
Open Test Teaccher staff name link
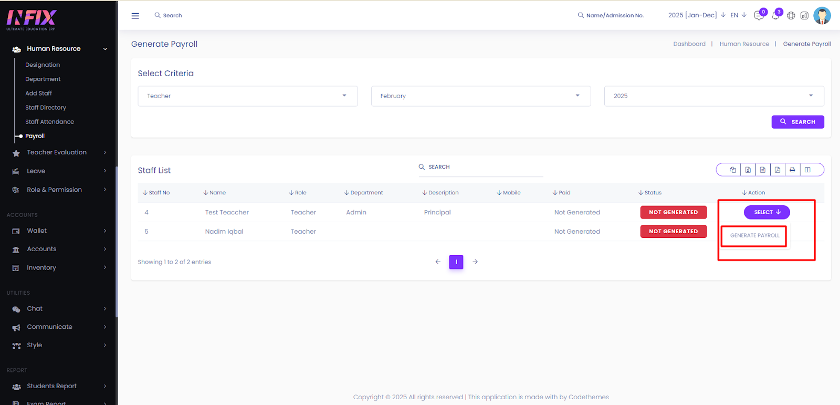click(227, 212)
